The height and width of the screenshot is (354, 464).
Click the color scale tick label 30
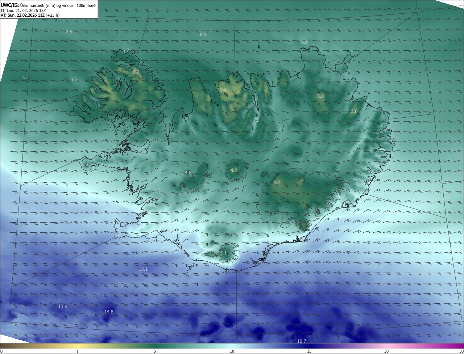tap(386, 351)
